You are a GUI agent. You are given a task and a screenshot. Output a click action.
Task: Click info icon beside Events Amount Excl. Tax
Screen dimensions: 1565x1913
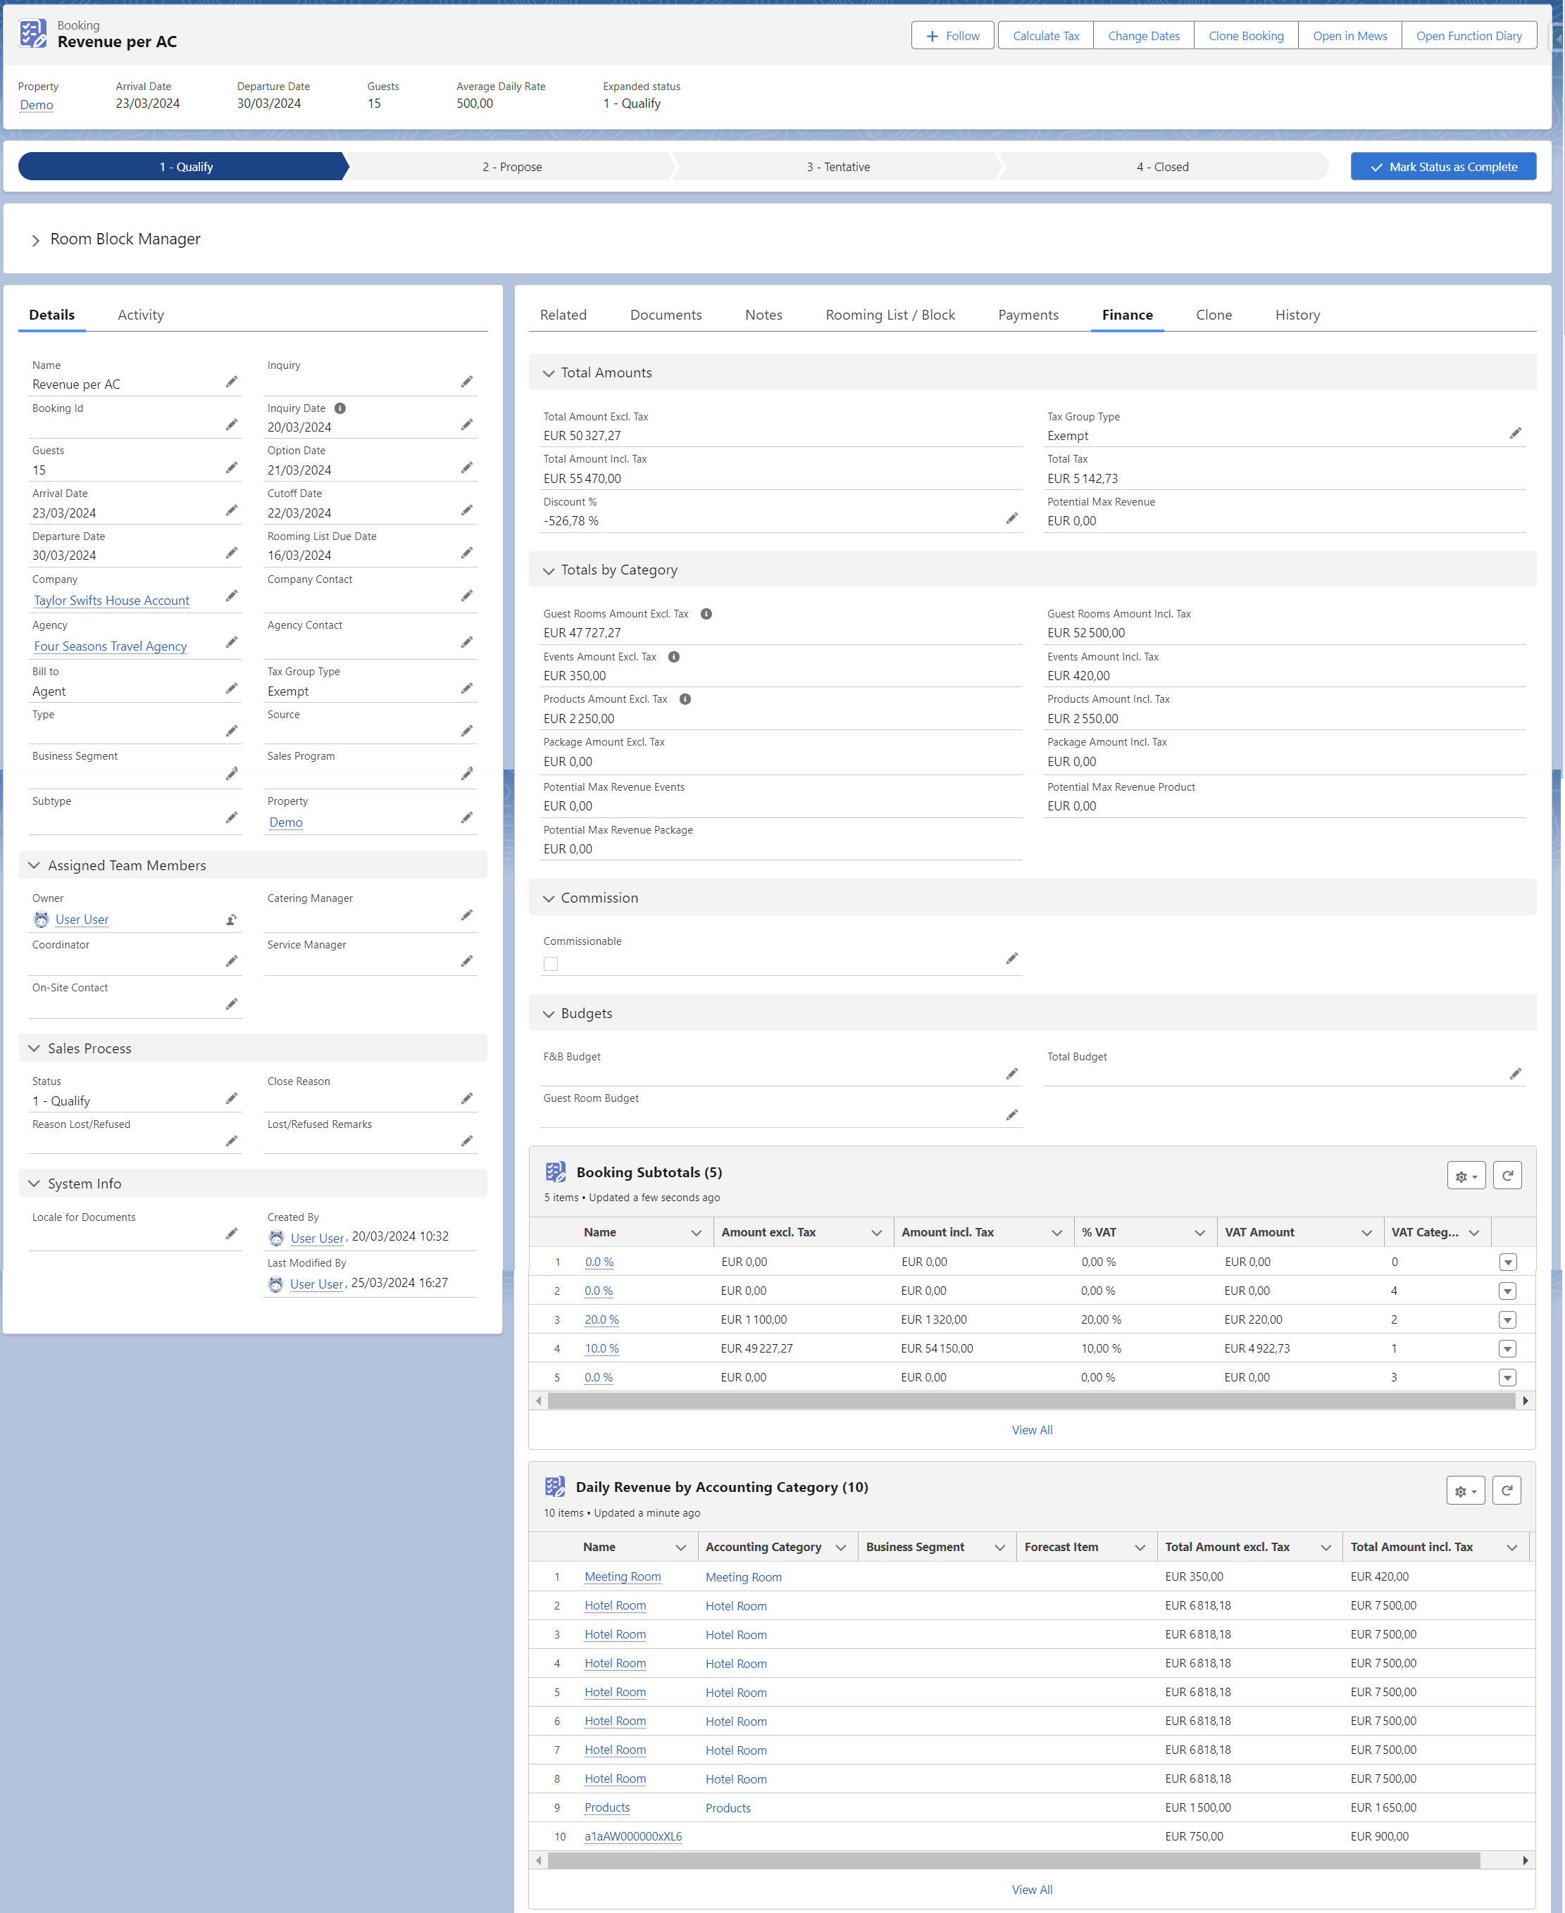coord(673,657)
